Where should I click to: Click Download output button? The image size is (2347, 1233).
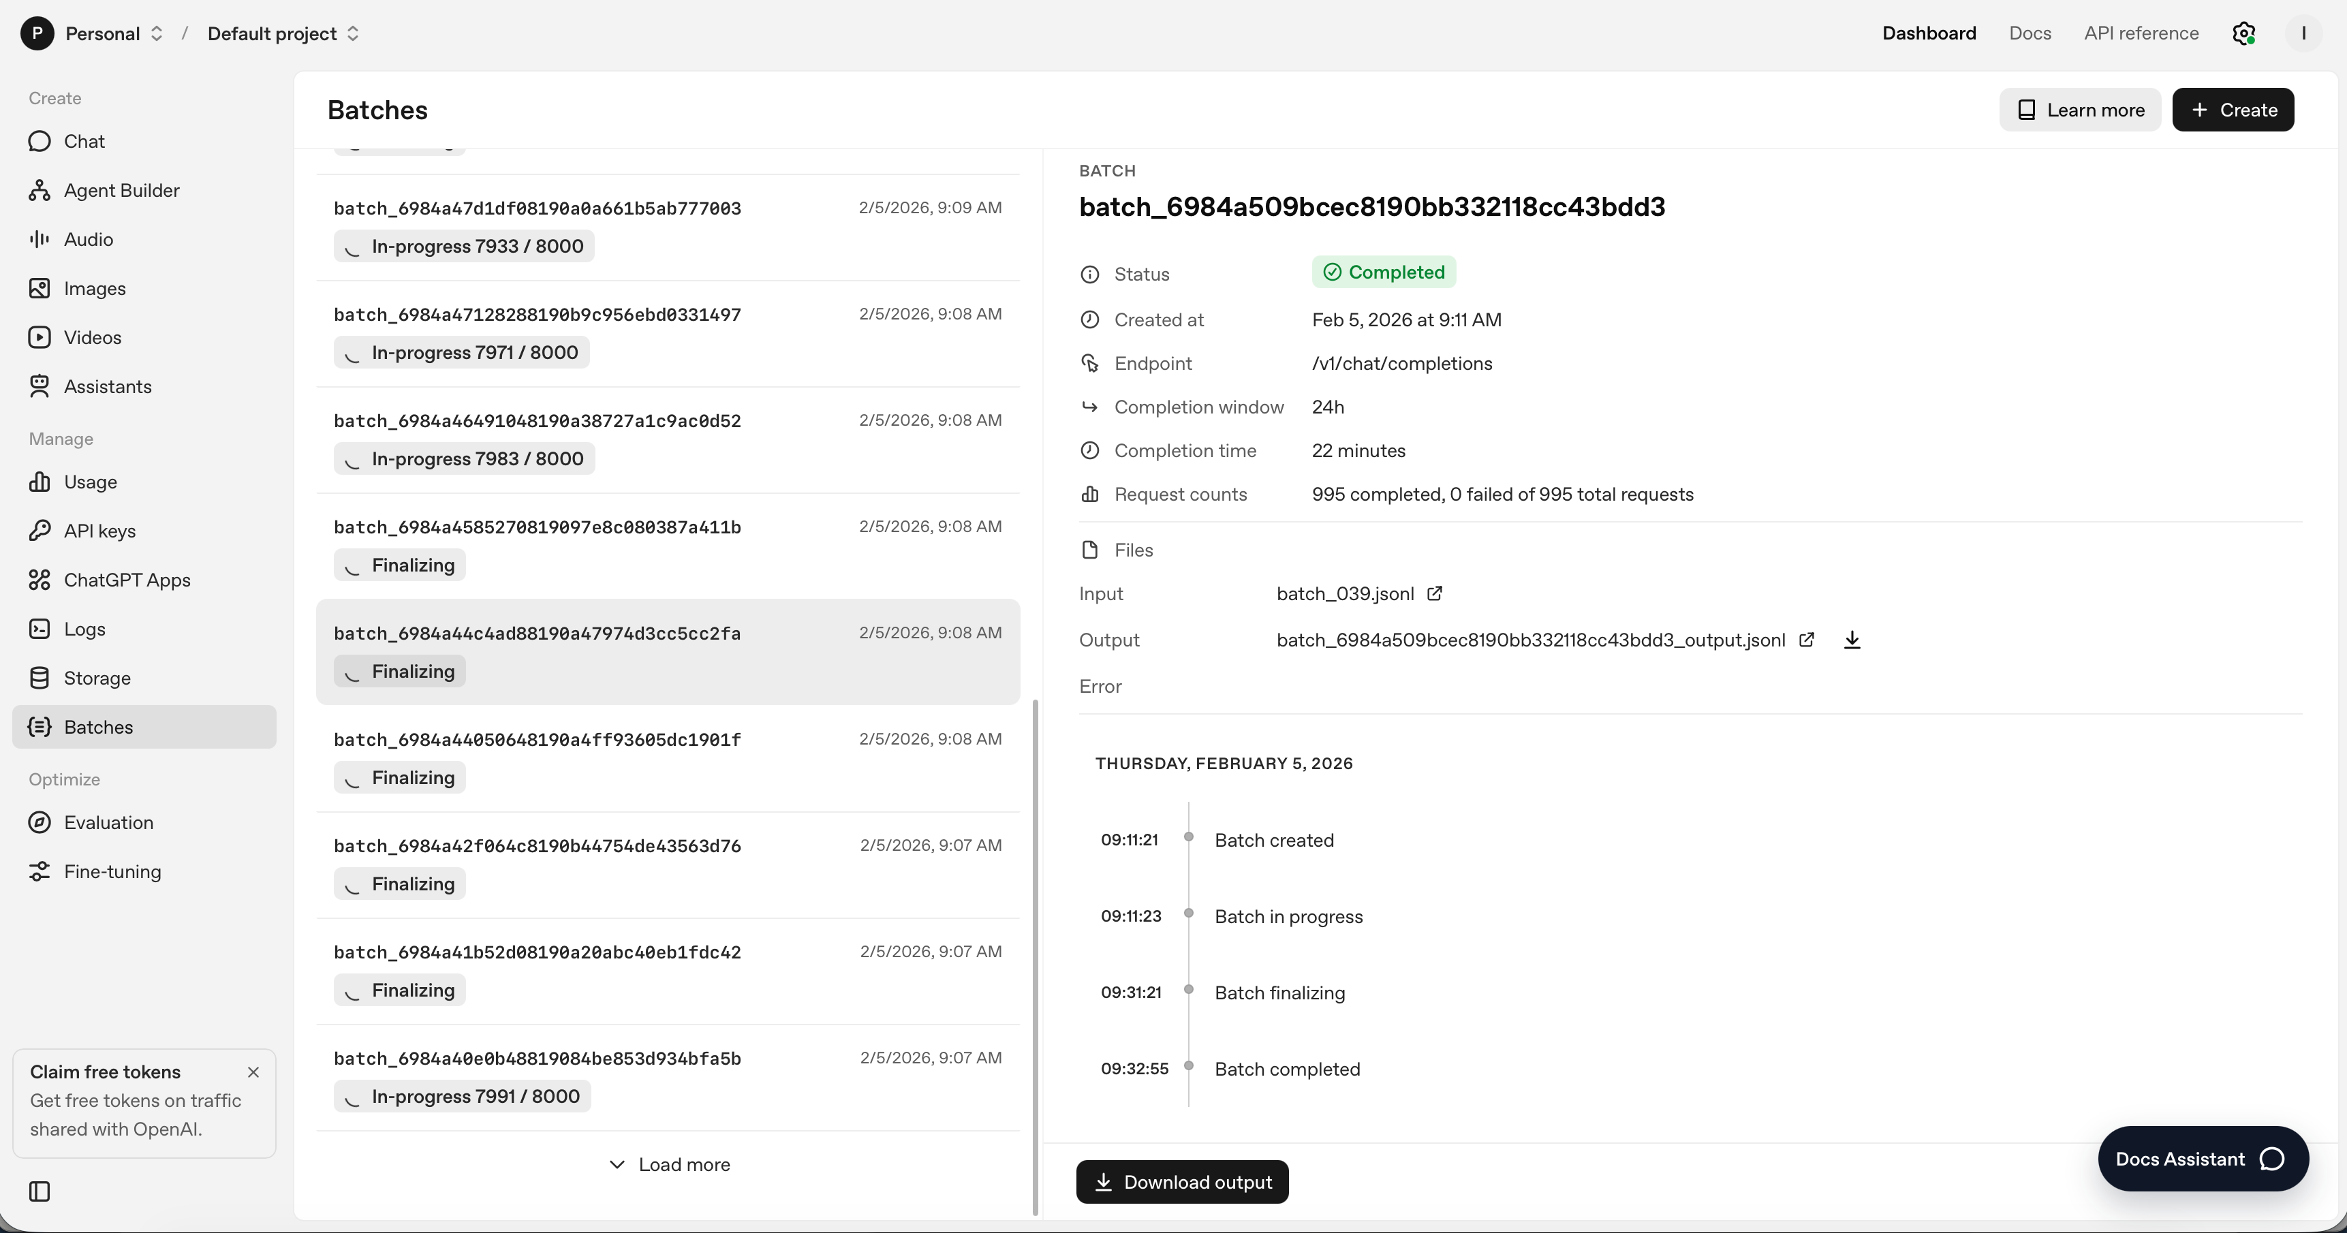click(x=1182, y=1182)
